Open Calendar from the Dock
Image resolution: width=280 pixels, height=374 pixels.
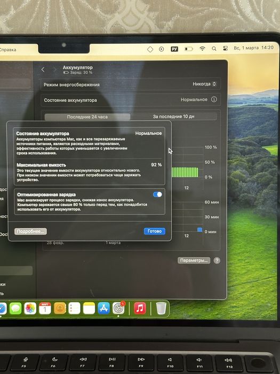(45, 308)
